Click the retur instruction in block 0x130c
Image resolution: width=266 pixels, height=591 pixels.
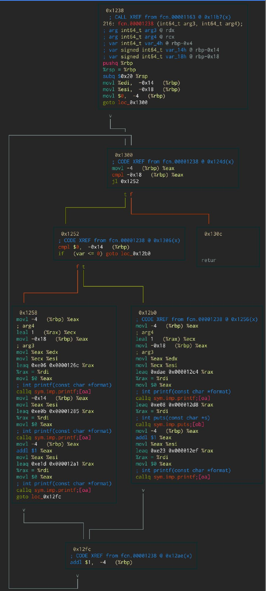pyautogui.click(x=209, y=260)
